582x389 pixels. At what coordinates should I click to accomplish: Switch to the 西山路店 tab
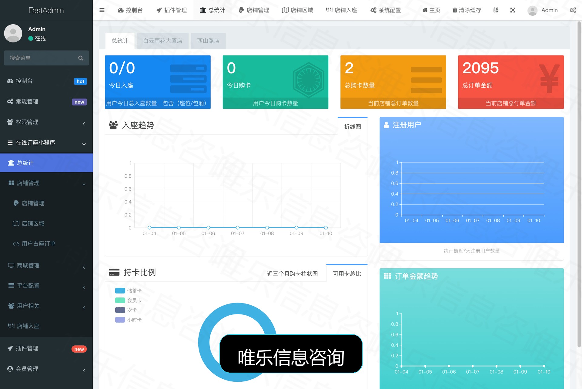tap(208, 41)
